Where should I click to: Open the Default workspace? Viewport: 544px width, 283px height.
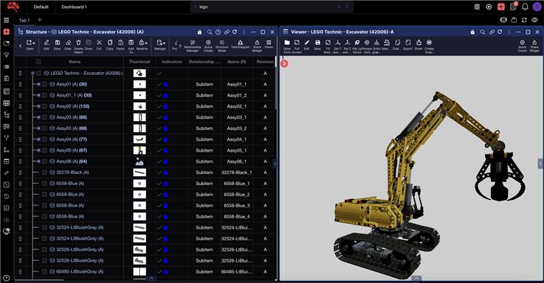[41, 7]
